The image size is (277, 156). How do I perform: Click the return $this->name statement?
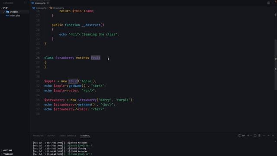[77, 11]
